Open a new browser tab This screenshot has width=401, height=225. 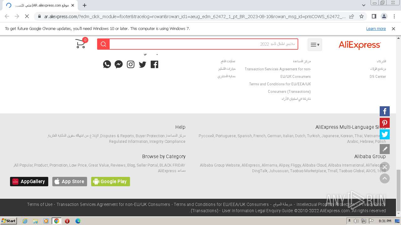pos(85,5)
